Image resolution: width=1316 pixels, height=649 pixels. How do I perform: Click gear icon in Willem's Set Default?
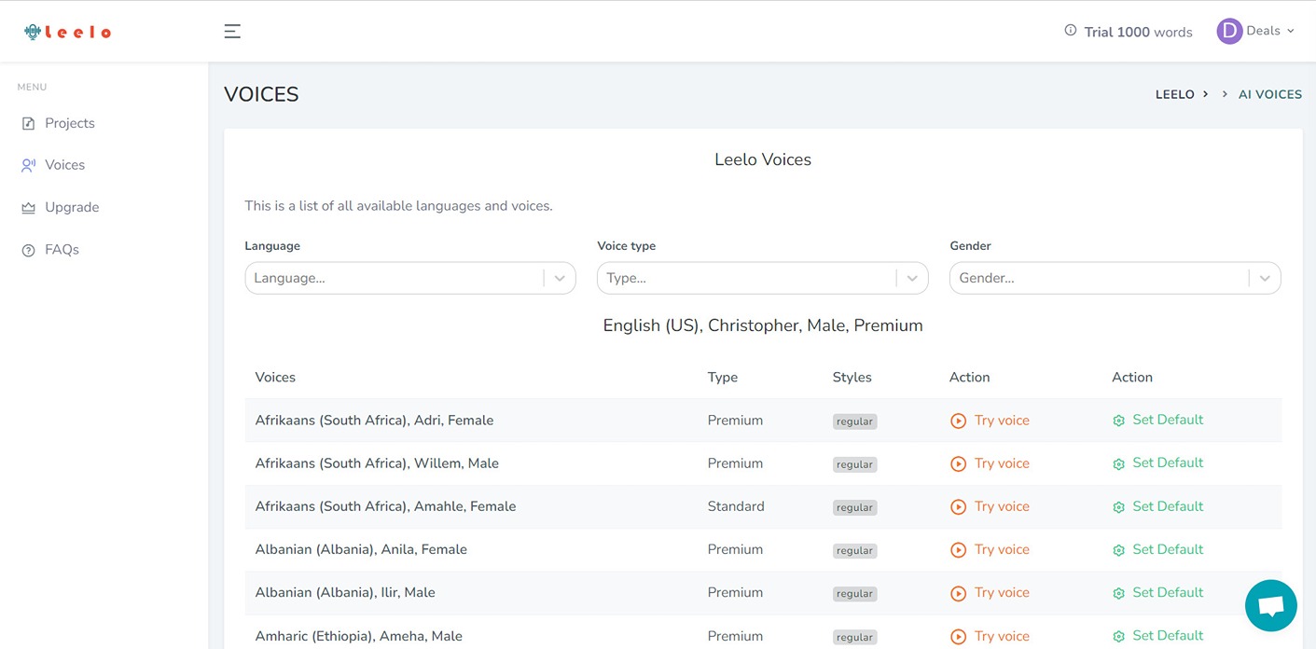pyautogui.click(x=1118, y=463)
